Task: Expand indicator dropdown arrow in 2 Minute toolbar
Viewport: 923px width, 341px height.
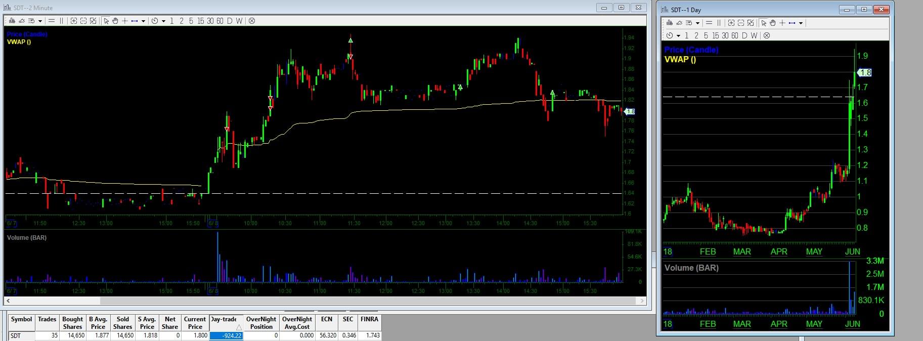Action: click(40, 21)
